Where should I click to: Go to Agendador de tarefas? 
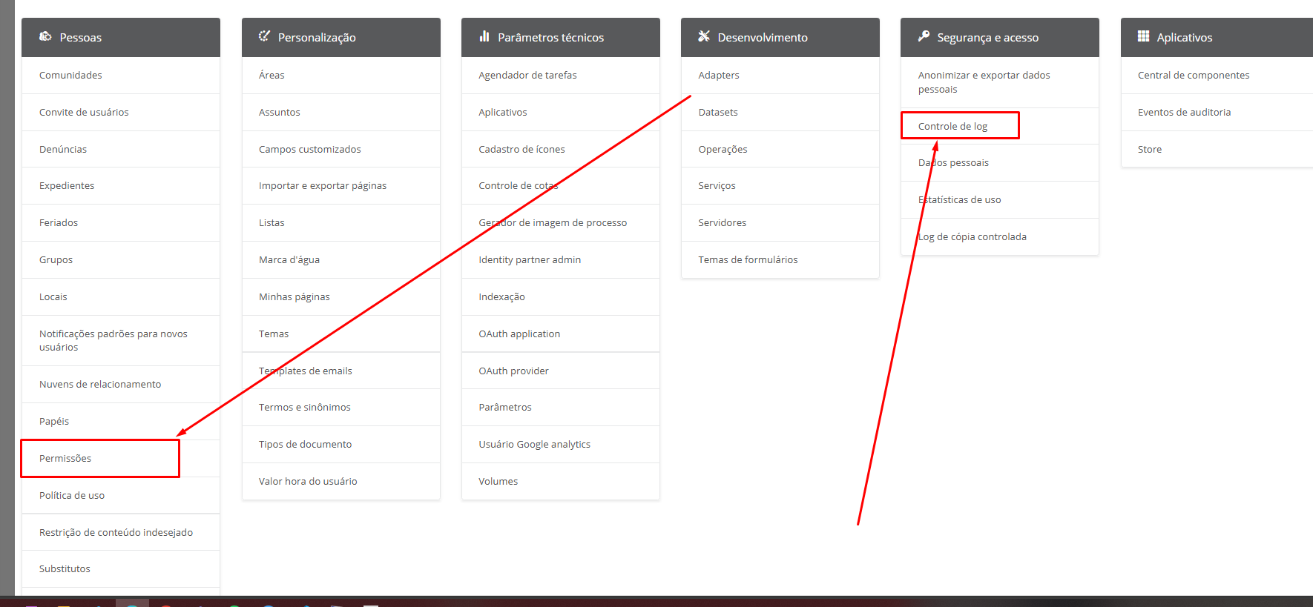click(527, 75)
